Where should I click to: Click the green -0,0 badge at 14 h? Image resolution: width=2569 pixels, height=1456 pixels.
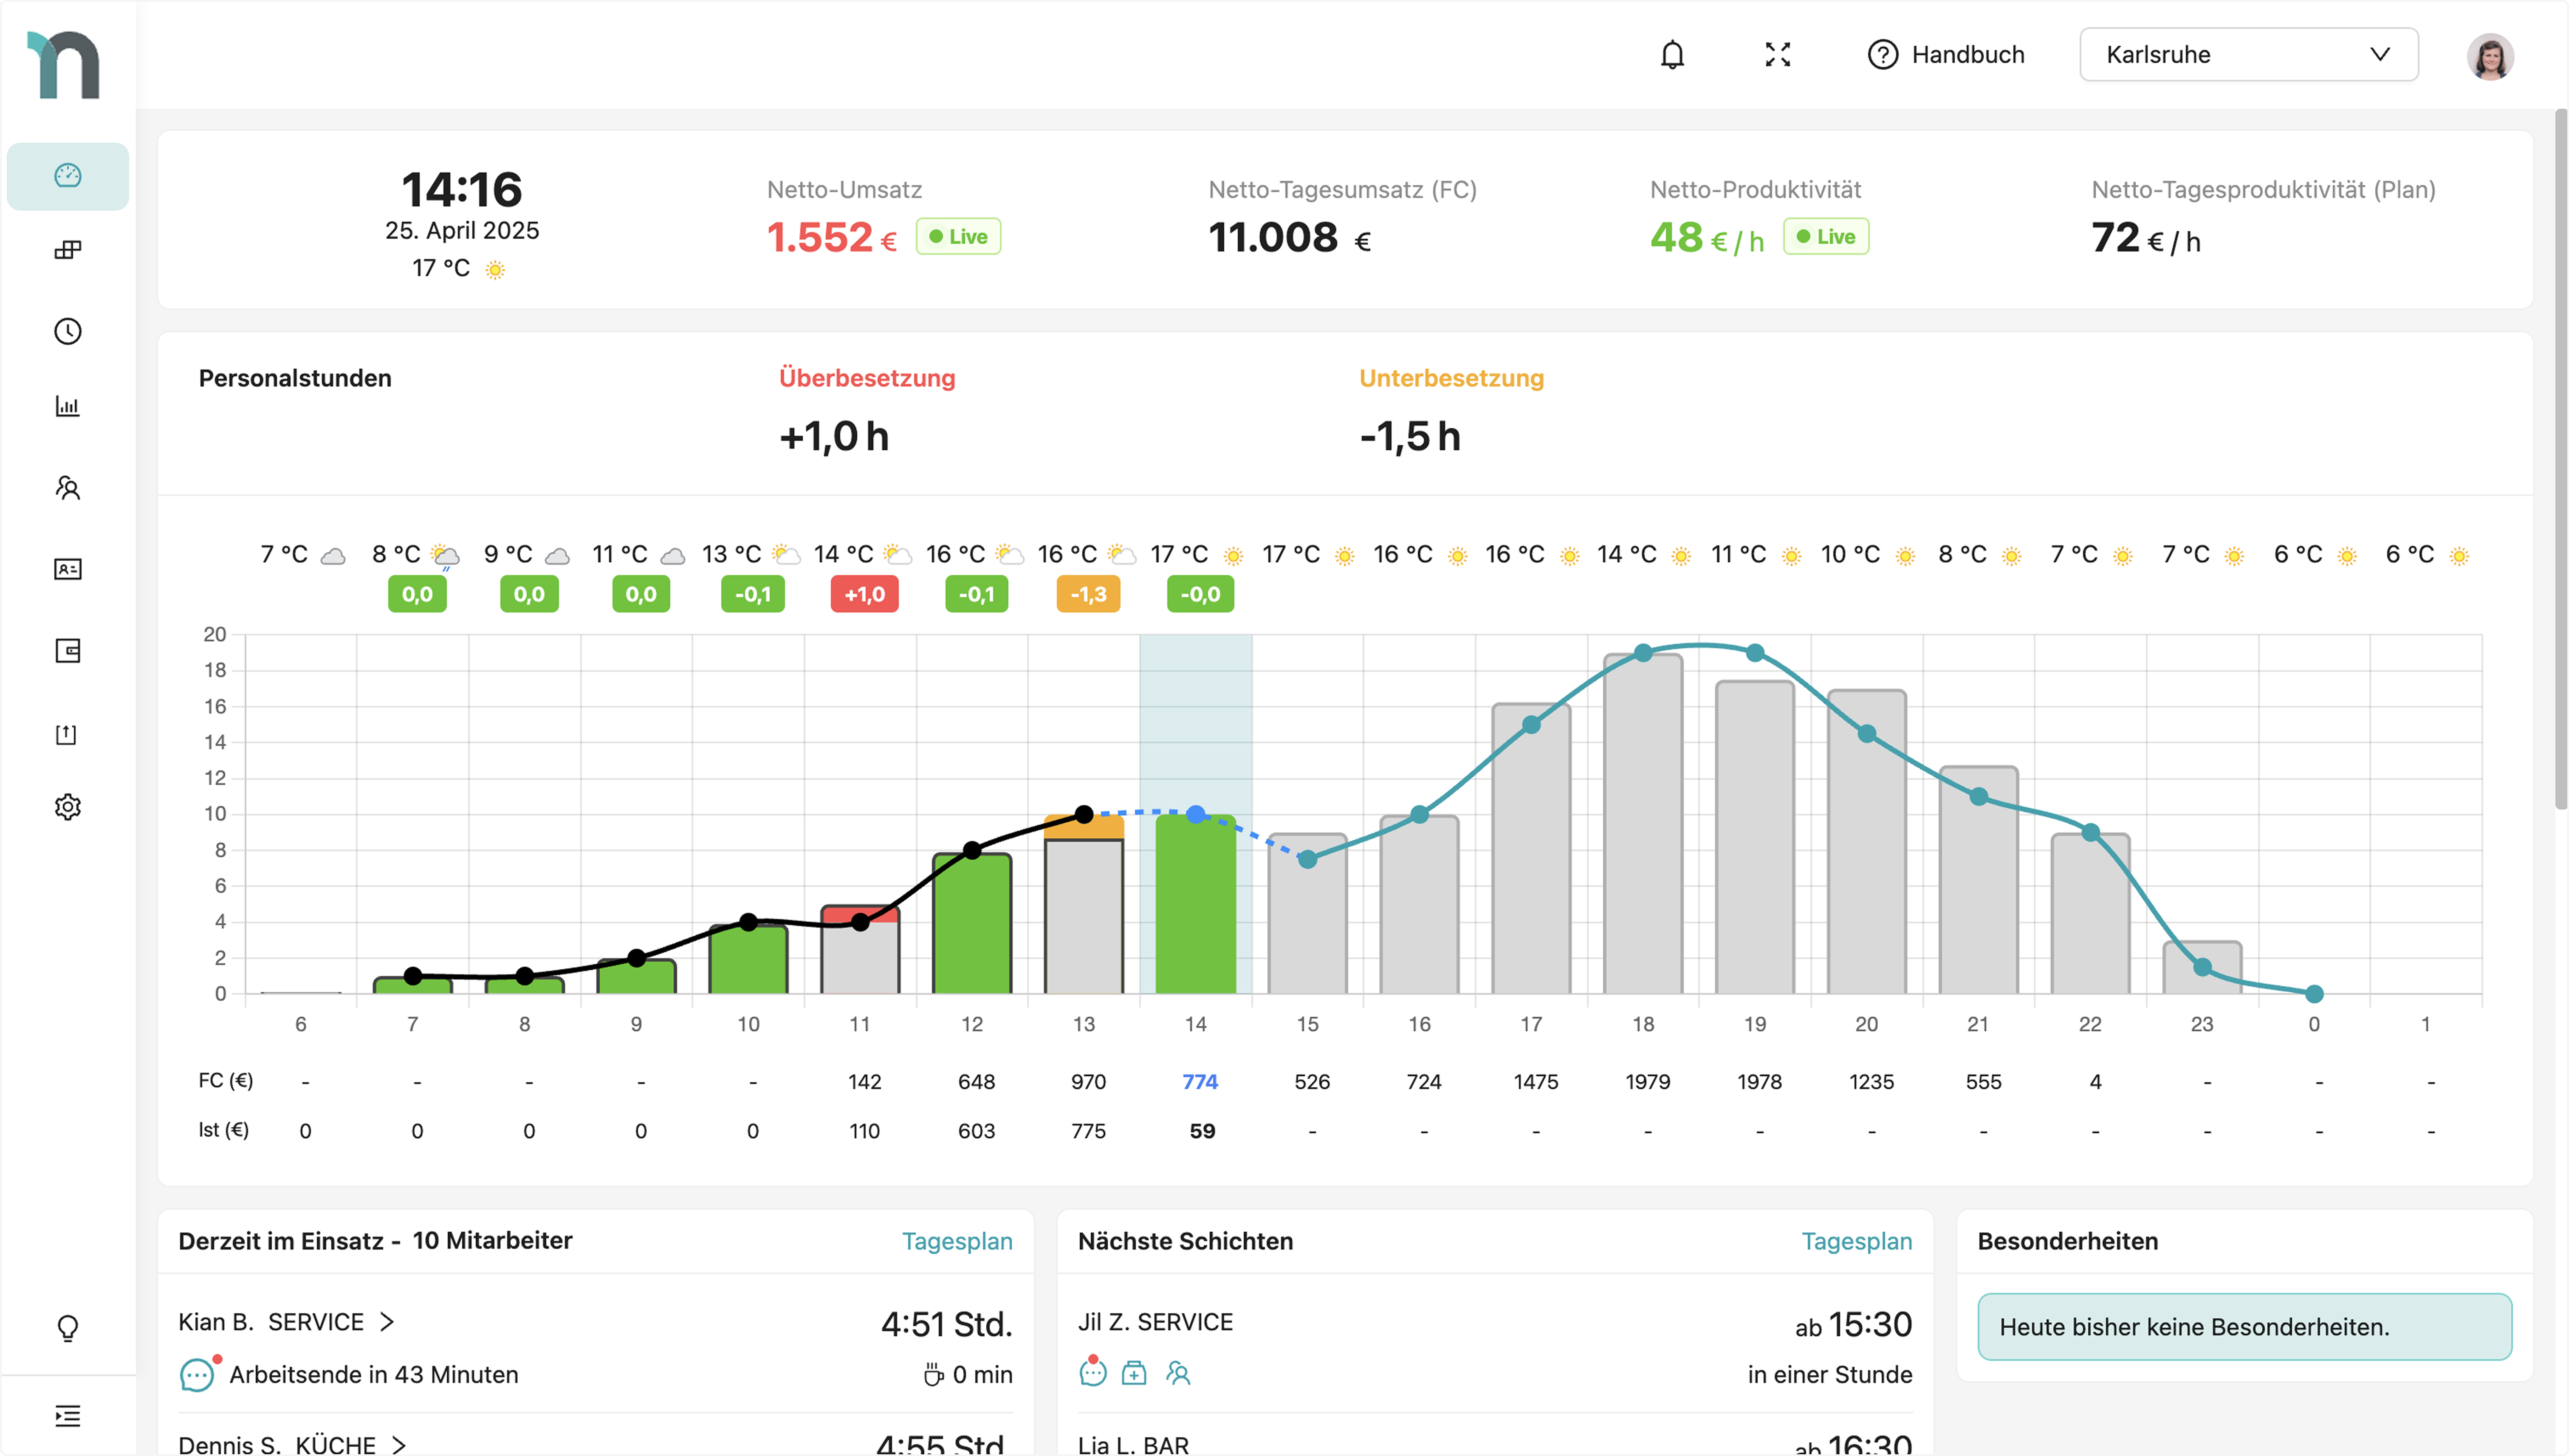coord(1200,594)
